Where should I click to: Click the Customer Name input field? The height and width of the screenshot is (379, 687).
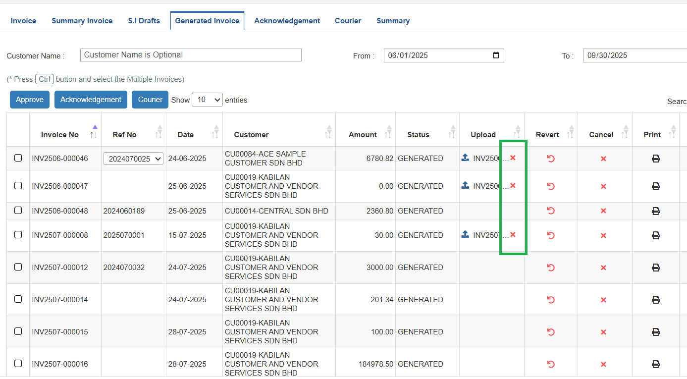[191, 55]
